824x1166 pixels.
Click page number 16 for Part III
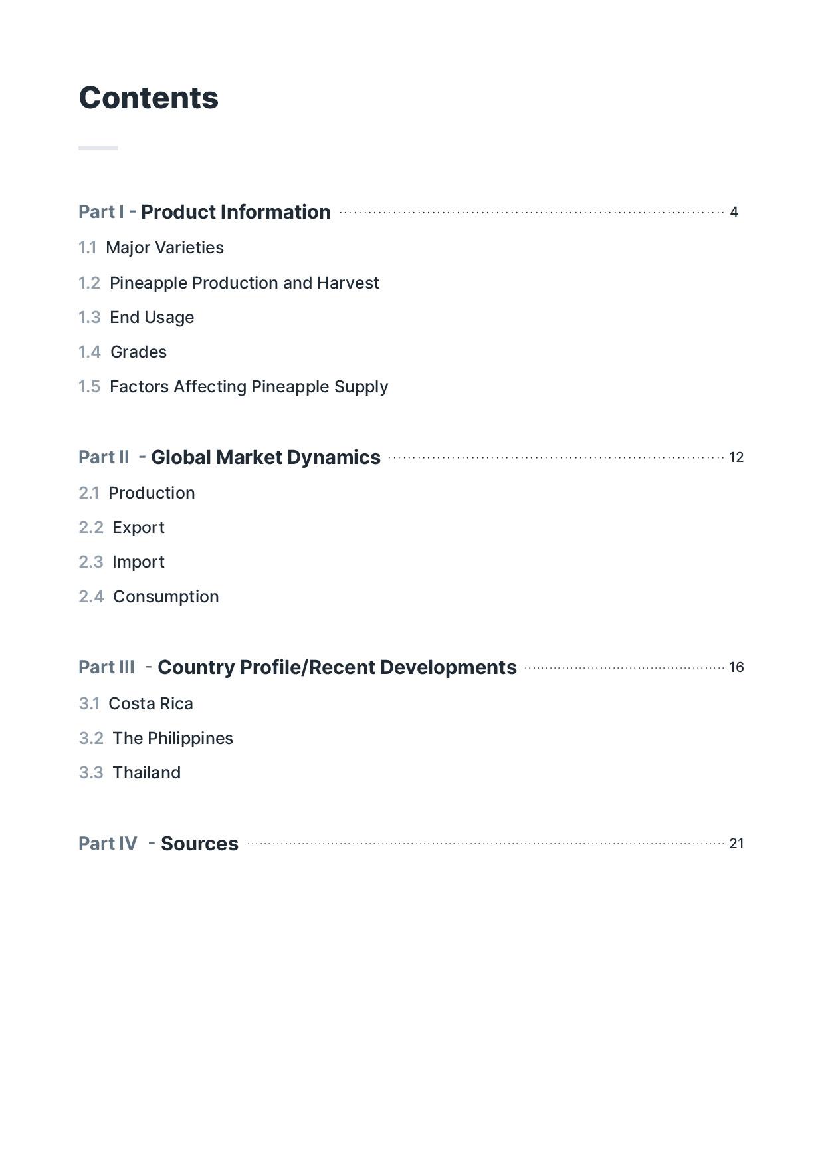point(736,667)
